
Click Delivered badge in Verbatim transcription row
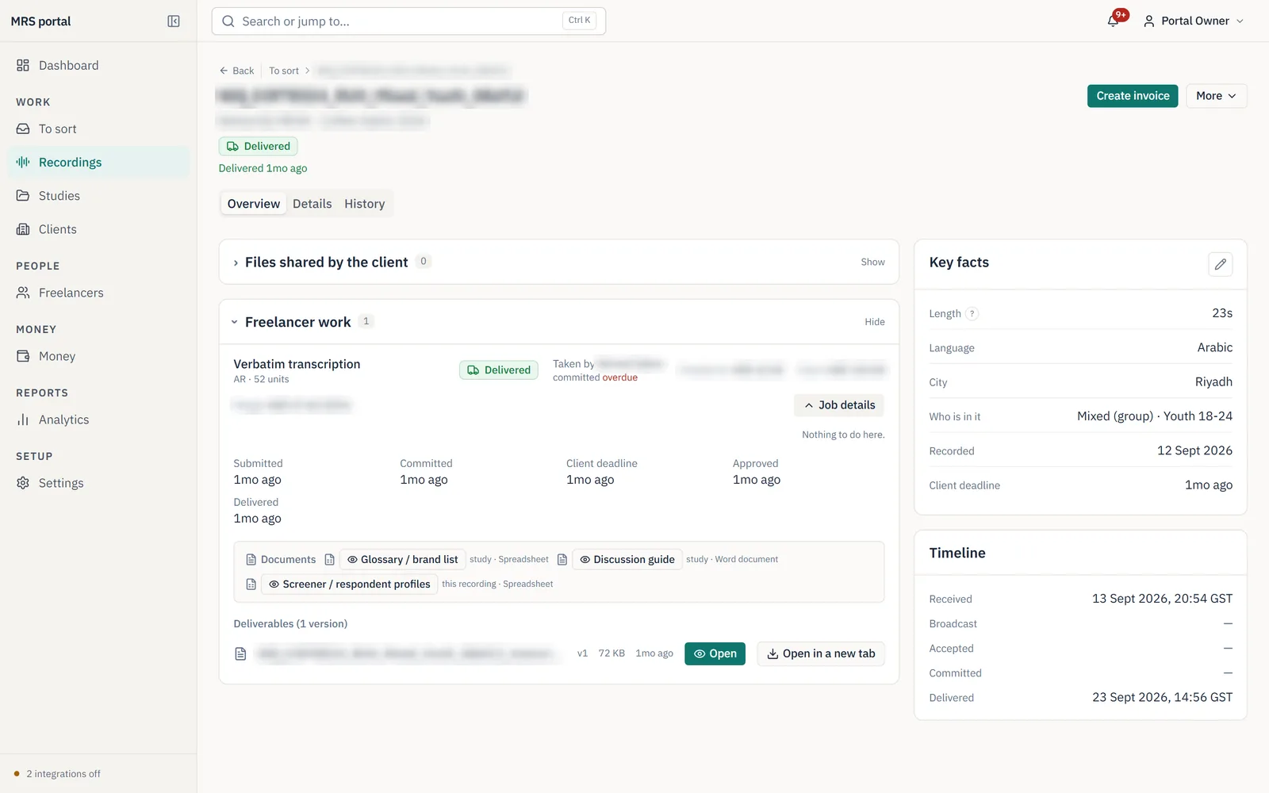point(499,370)
